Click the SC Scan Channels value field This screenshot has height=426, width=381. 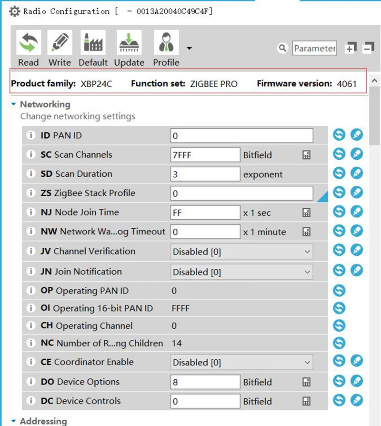click(205, 155)
